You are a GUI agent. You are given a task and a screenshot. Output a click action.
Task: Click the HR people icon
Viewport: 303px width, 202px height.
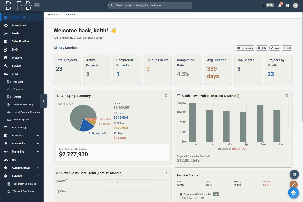point(6,160)
